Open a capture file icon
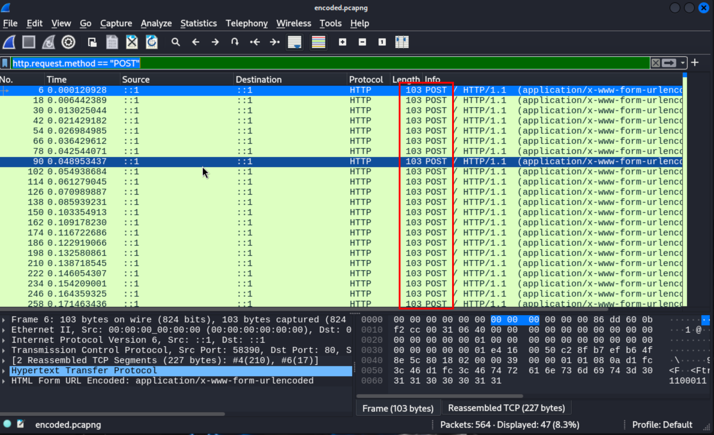714x435 pixels. (92, 42)
